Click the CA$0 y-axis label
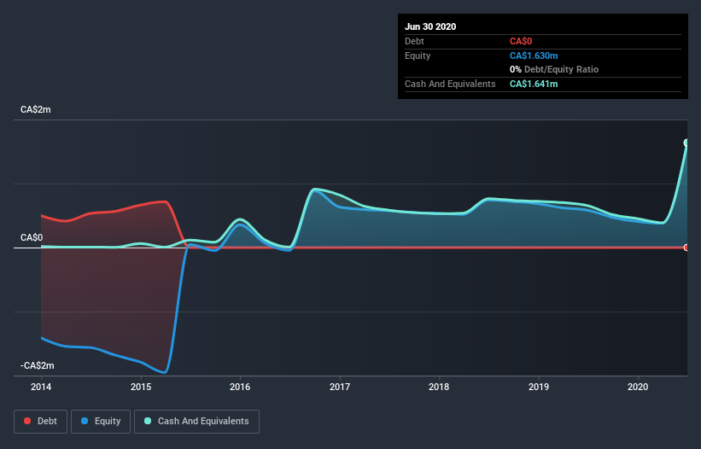701x449 pixels. coord(32,237)
